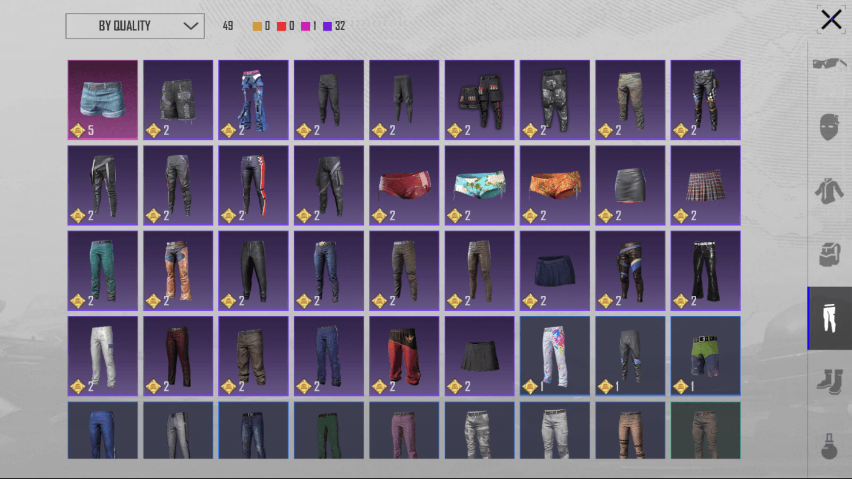Pick the dark green pants in bottom row
The width and height of the screenshot is (852, 479).
click(x=329, y=430)
